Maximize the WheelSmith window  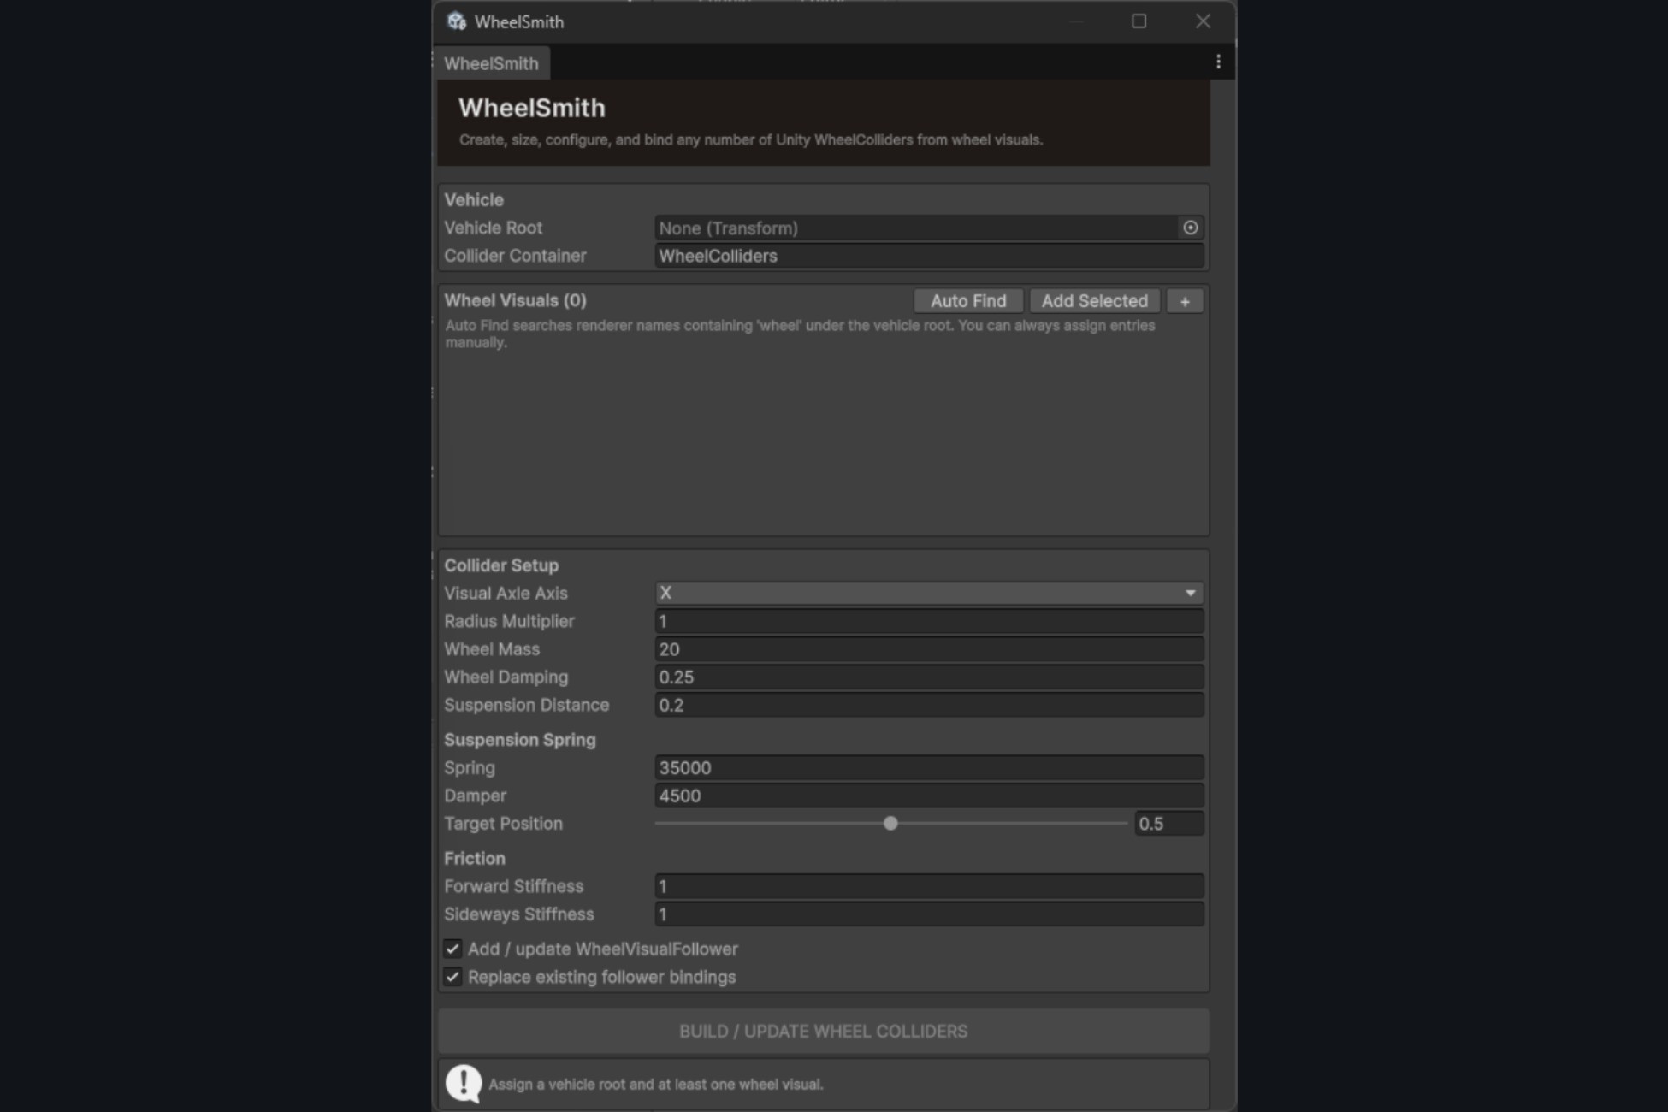click(1139, 21)
